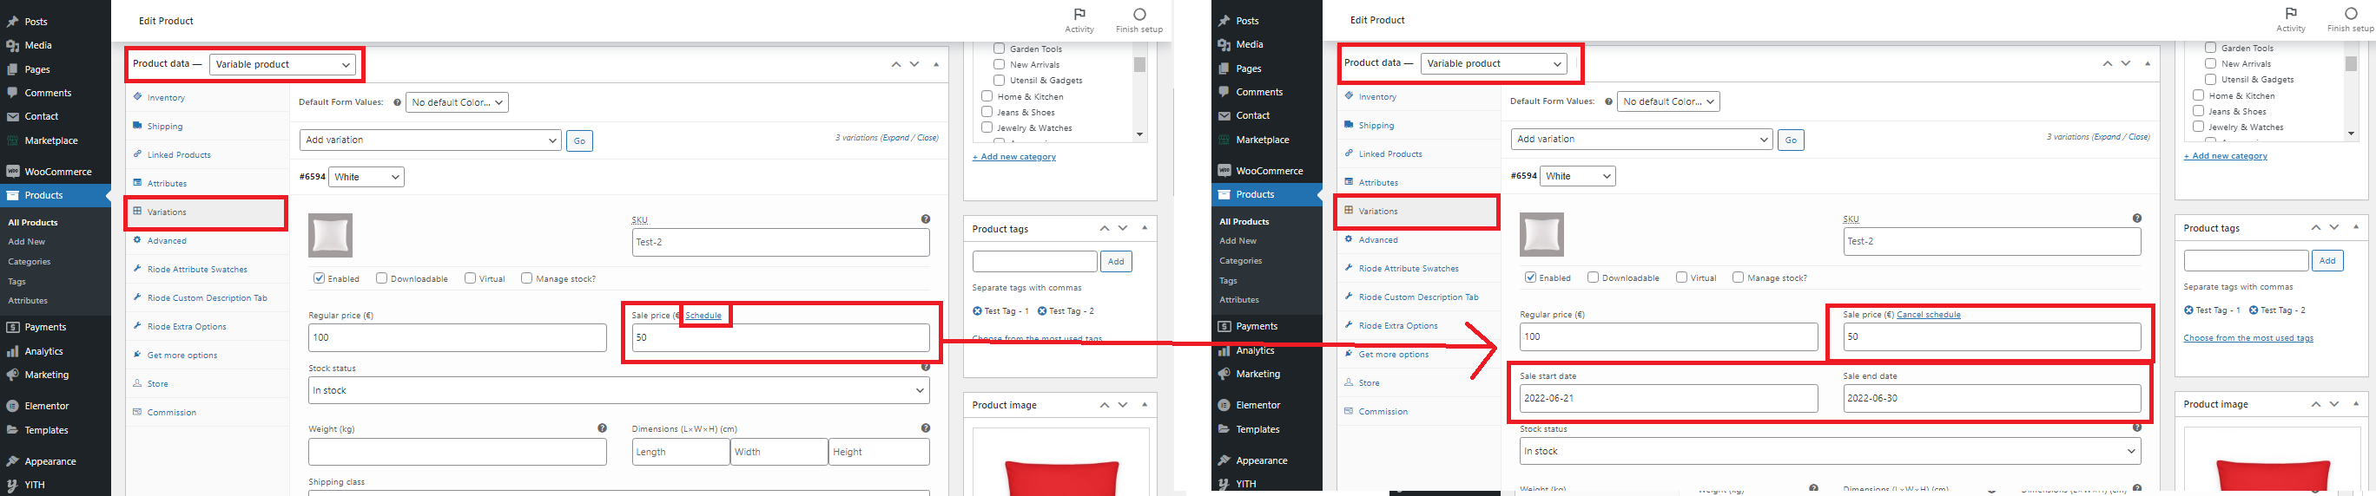This screenshot has height=496, width=2376.
Task: Click the Media icon in left screenshot sidebar
Action: pyautogui.click(x=13, y=45)
